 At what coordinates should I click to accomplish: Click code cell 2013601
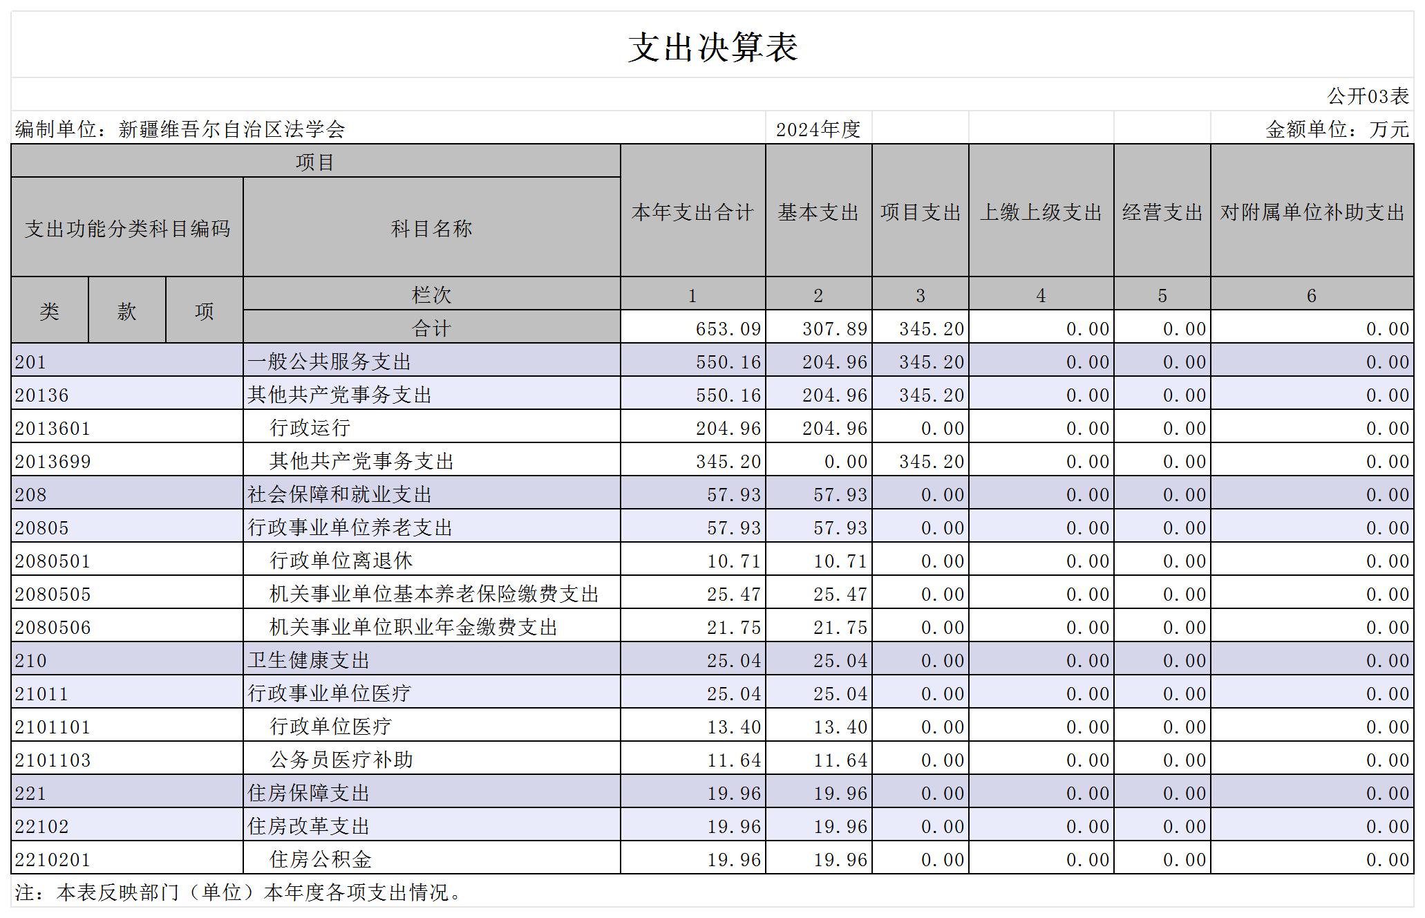click(x=53, y=429)
